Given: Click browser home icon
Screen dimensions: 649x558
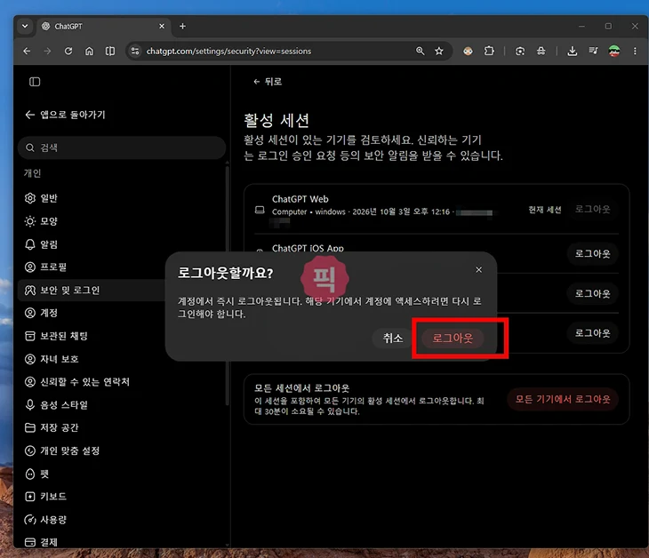Looking at the screenshot, I should [x=90, y=52].
